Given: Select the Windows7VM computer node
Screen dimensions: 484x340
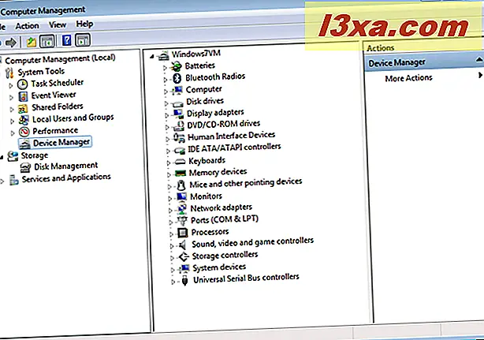Looking at the screenshot, I should click(x=196, y=54).
